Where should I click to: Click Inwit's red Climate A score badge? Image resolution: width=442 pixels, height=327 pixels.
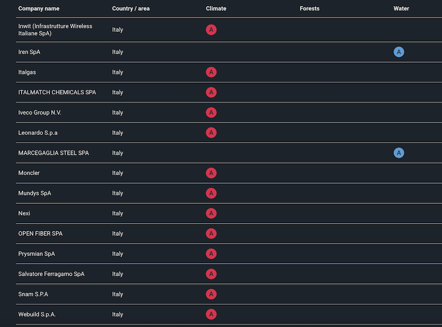tap(211, 30)
